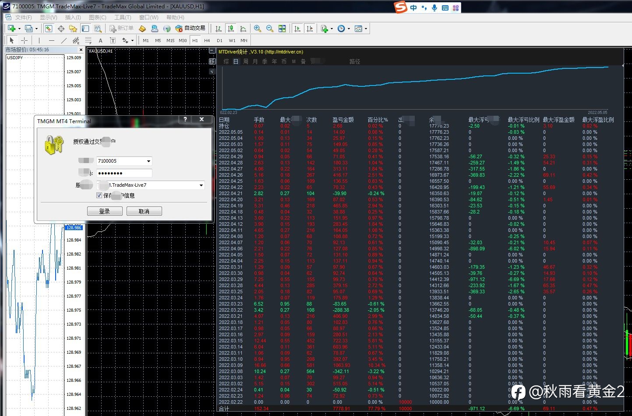Open the templates dropdown arrow
632x416 pixels.
366,29
